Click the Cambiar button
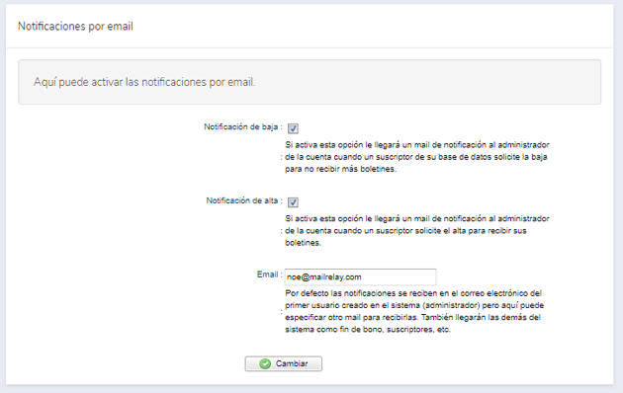Screen dimensions: 623x393 283,363
